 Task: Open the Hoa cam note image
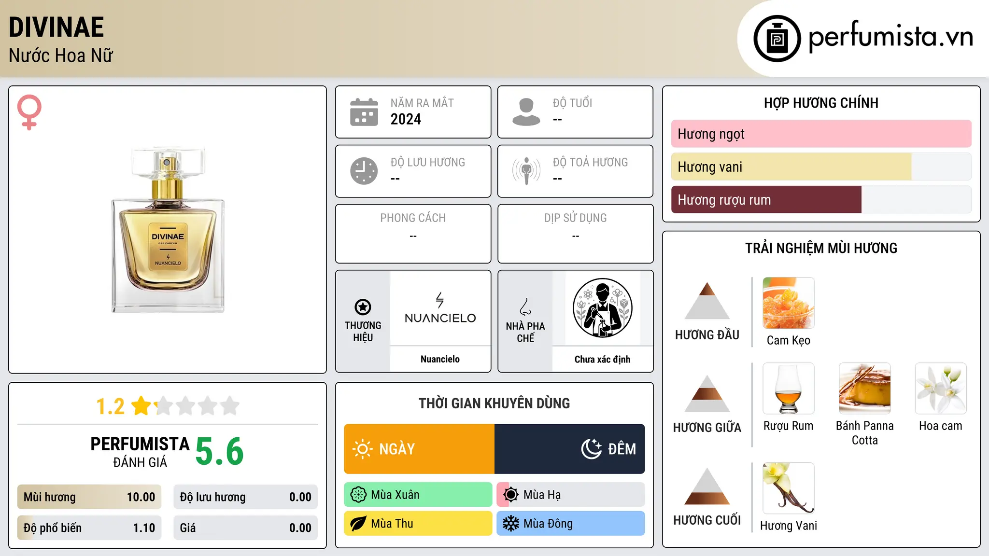941,389
